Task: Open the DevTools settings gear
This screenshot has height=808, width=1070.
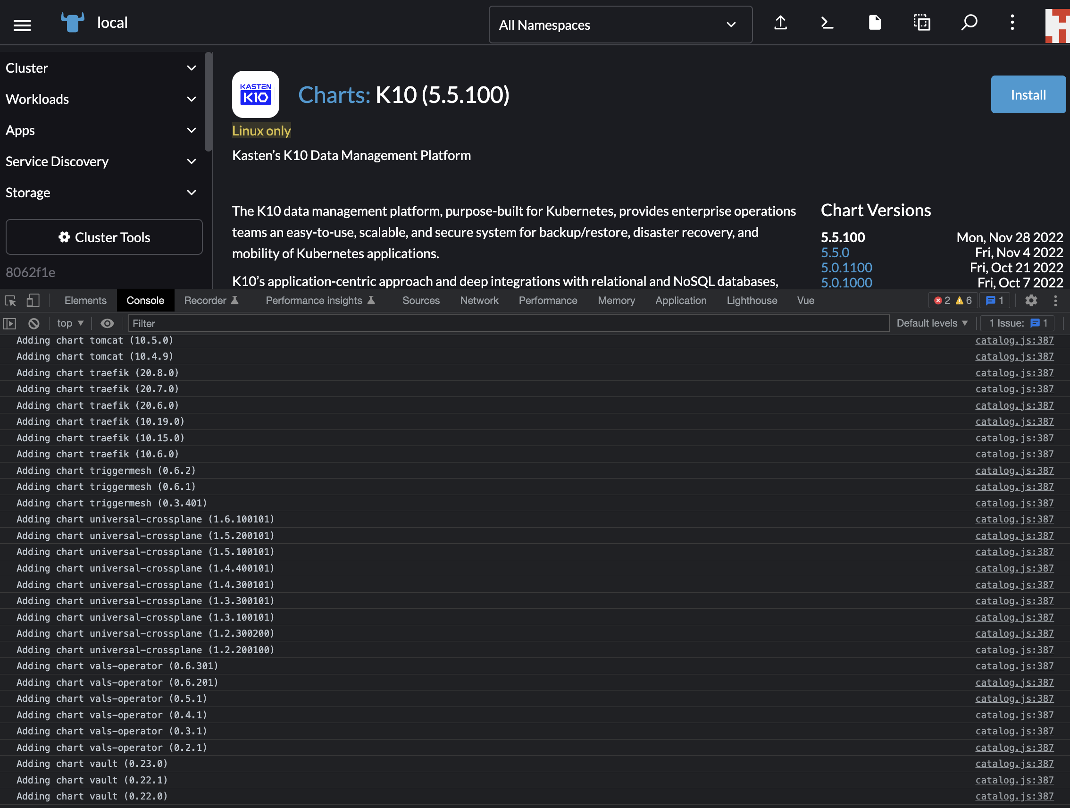Action: (x=1031, y=301)
